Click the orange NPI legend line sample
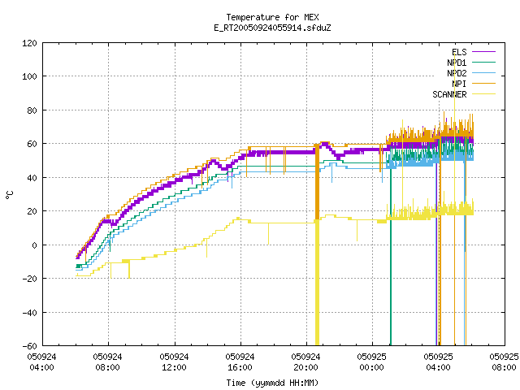This screenshot has width=520, height=390. [x=483, y=84]
